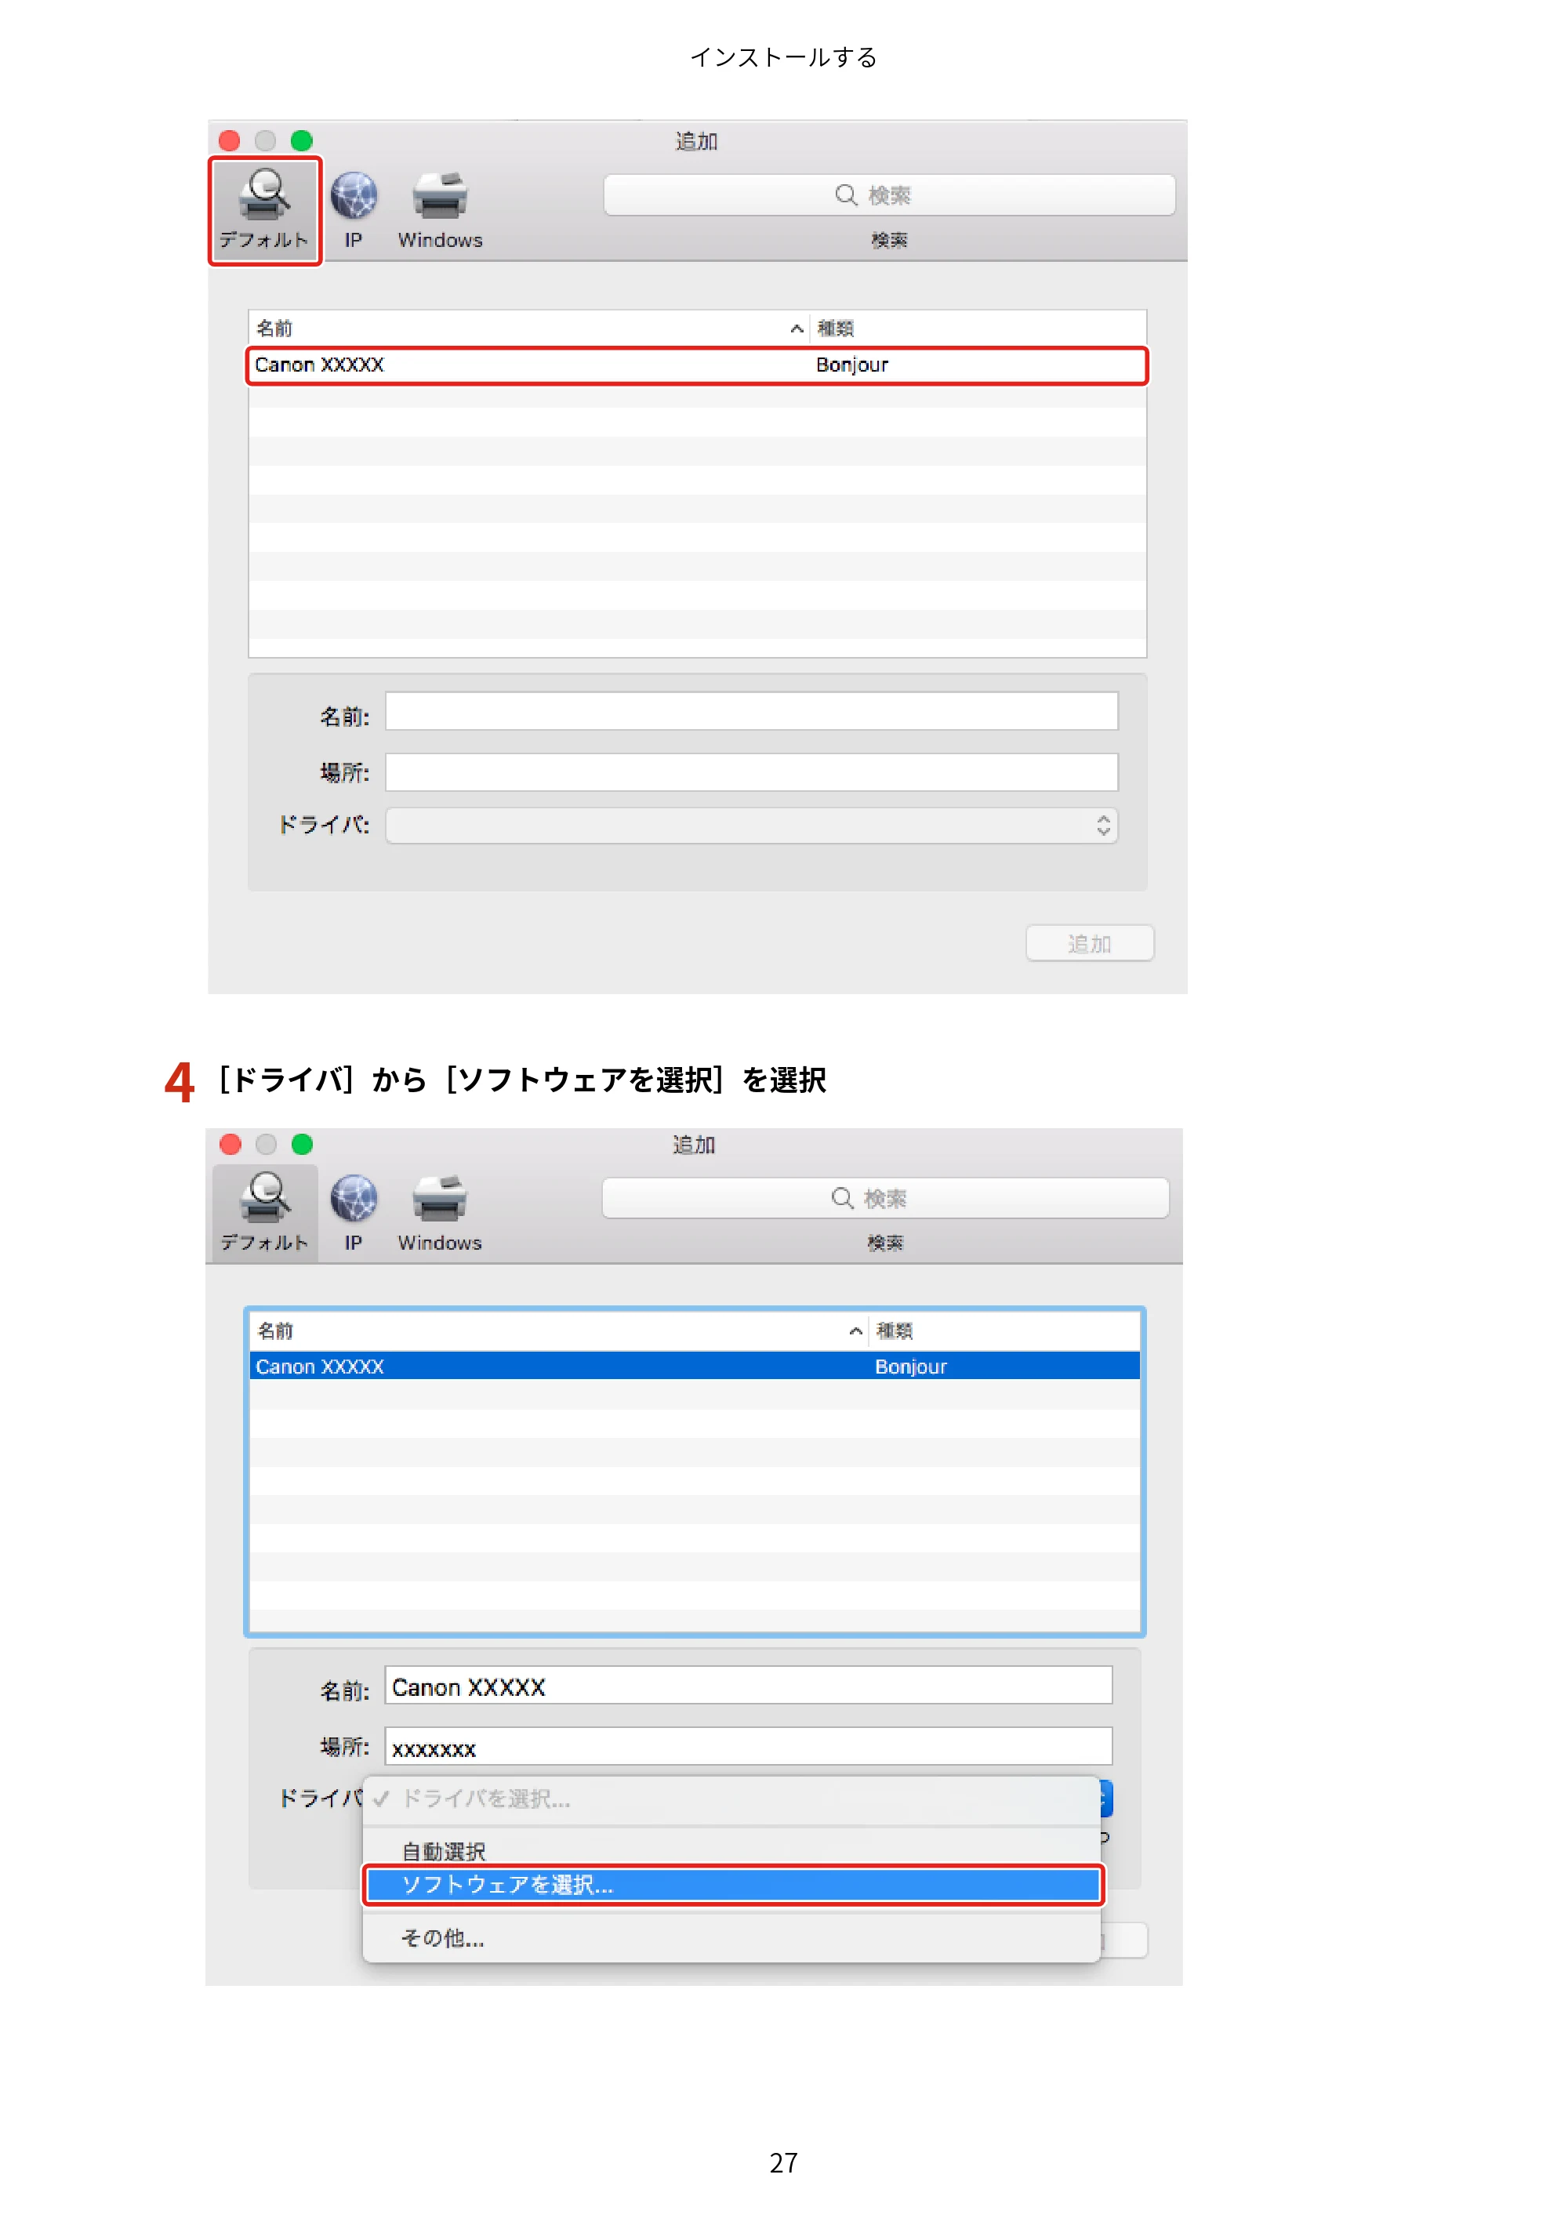Sort by 名前 column in bottom window
The width and height of the screenshot is (1568, 2218).
558,1330
